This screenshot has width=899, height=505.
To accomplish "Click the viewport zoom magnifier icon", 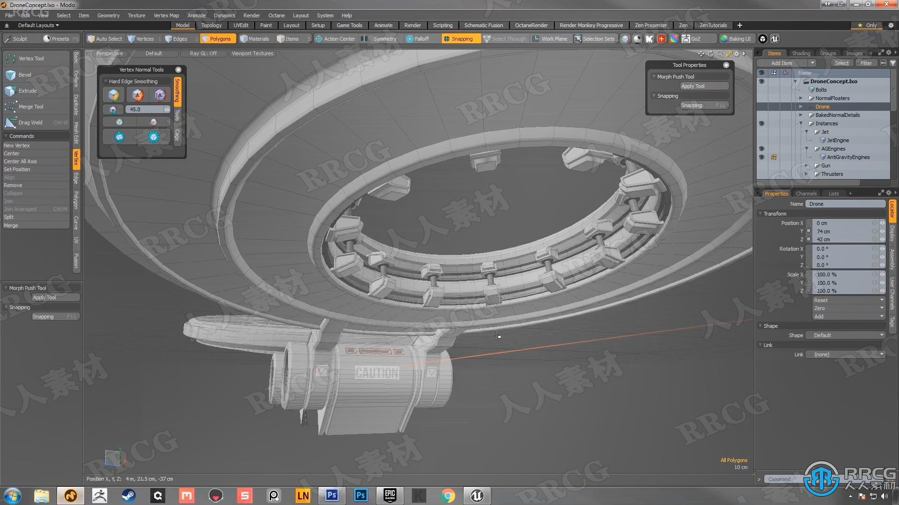I will pos(720,53).
